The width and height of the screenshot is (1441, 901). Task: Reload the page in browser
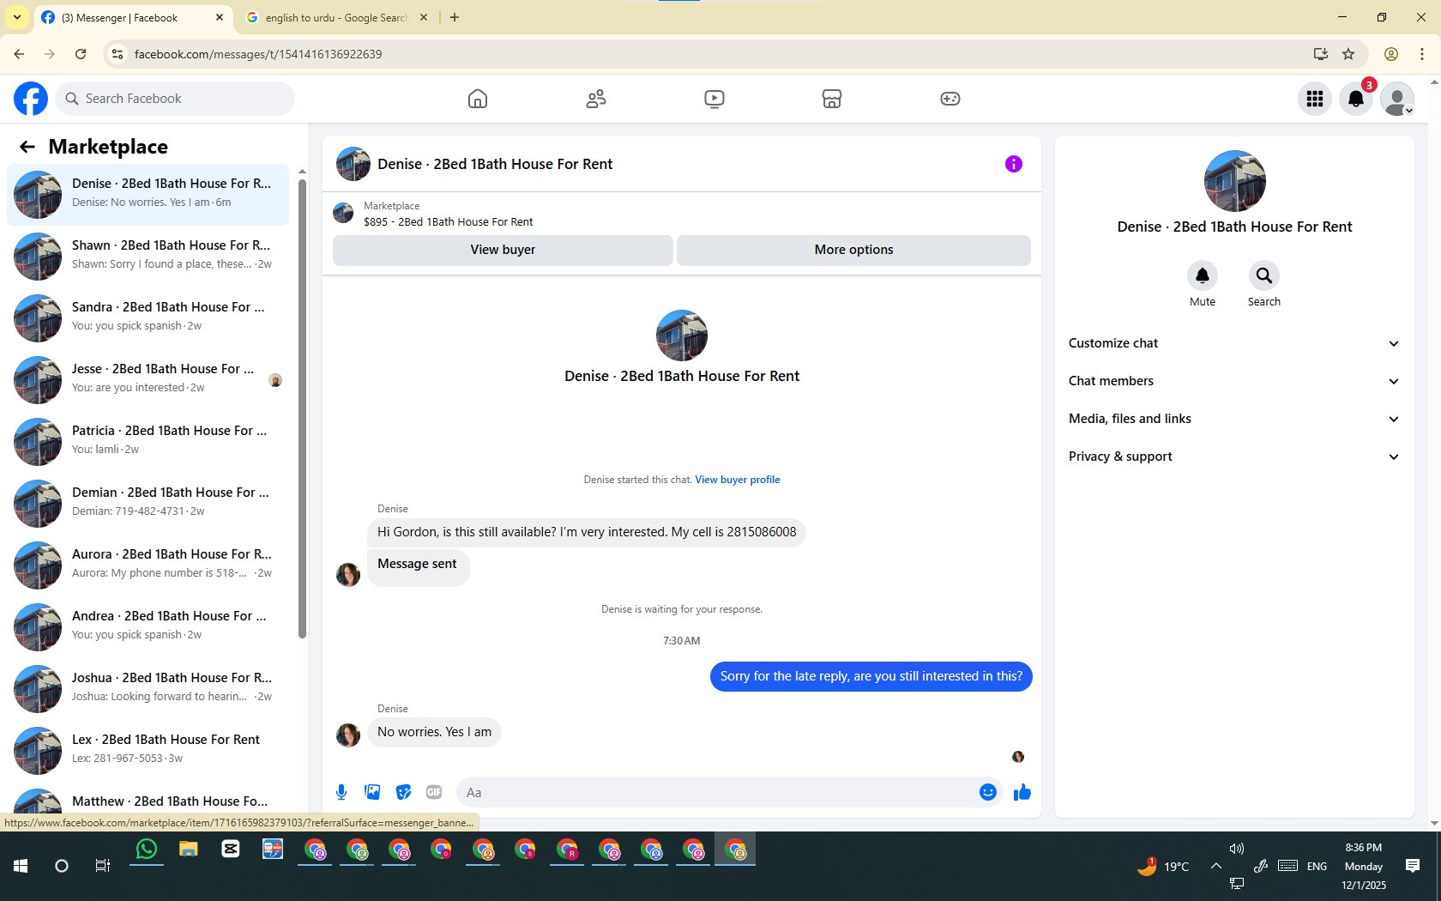click(x=81, y=54)
